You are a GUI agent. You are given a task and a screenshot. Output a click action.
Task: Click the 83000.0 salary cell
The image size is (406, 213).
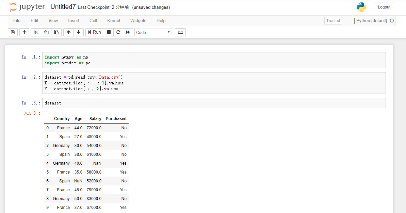(x=94, y=198)
